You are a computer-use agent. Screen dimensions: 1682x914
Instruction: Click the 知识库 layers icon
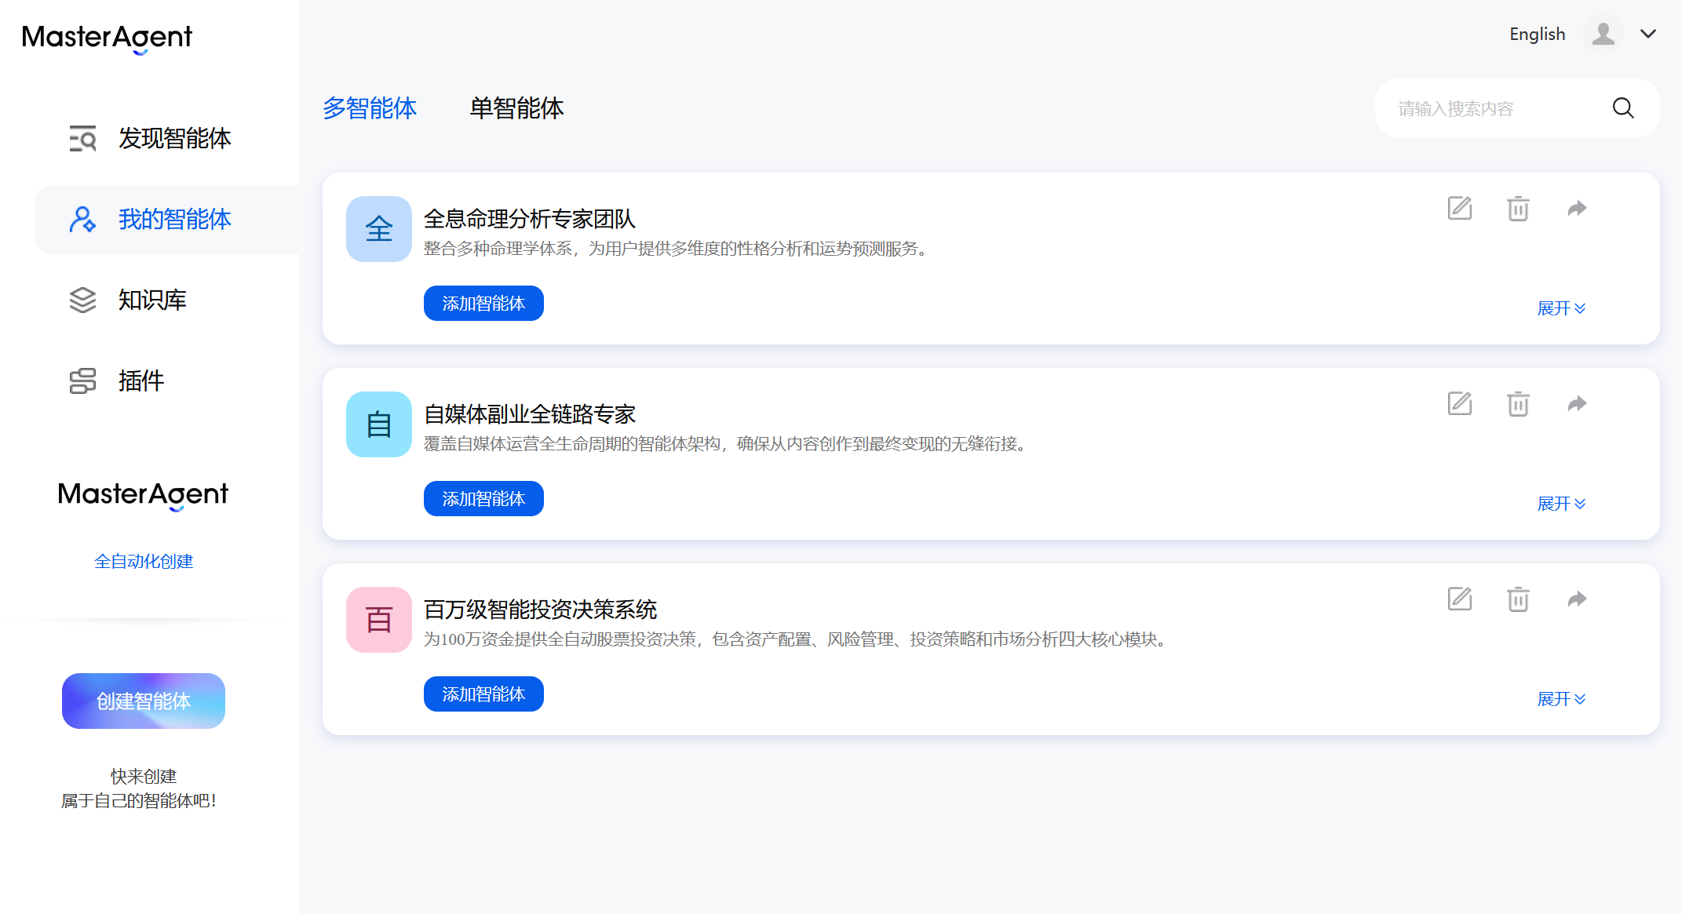pyautogui.click(x=82, y=300)
